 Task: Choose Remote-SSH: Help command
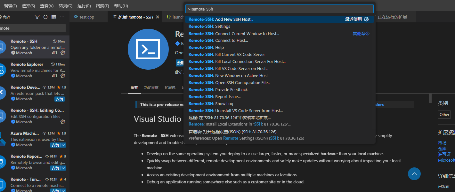279,47
